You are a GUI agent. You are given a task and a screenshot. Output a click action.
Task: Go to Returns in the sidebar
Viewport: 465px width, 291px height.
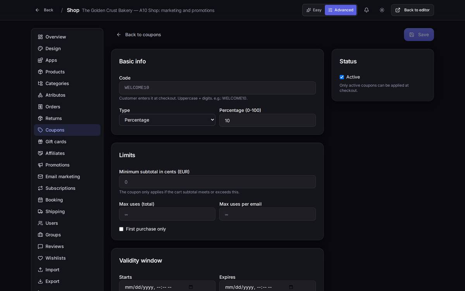[x=67, y=118]
